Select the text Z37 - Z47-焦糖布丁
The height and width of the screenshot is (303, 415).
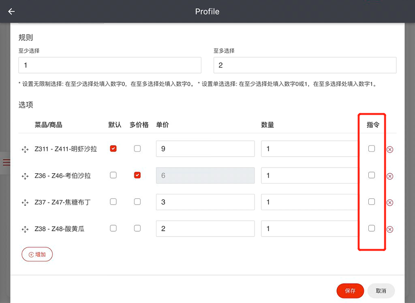62,202
